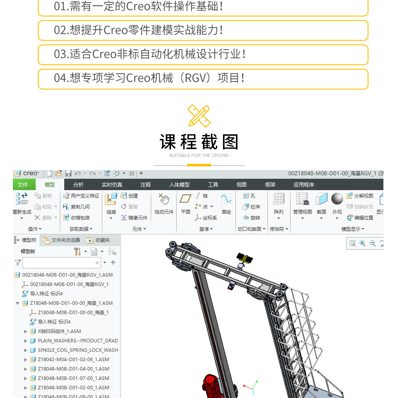Select the Extrude (拉伸) tool
This screenshot has height=398, width=398.
click(x=251, y=207)
